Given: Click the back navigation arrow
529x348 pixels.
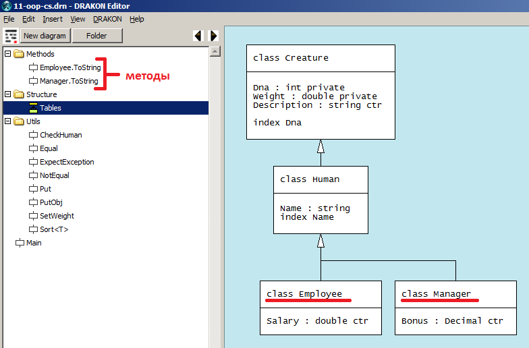Looking at the screenshot, I should coord(198,36).
